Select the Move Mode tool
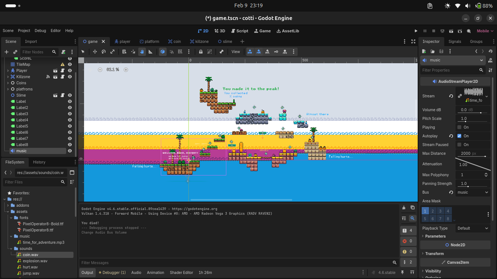 click(95, 52)
